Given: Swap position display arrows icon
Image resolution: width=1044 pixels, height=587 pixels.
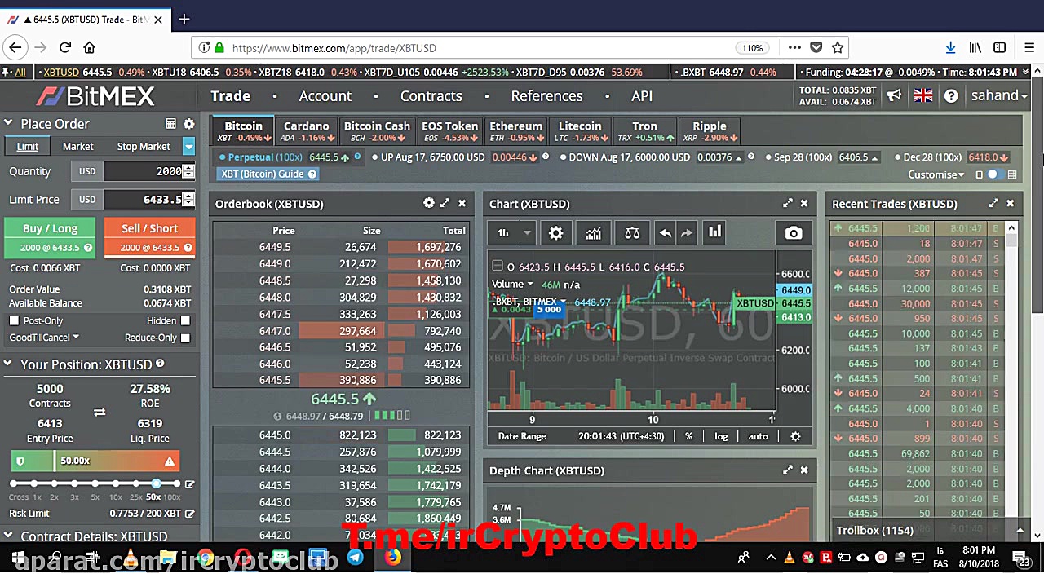Looking at the screenshot, I should [100, 413].
